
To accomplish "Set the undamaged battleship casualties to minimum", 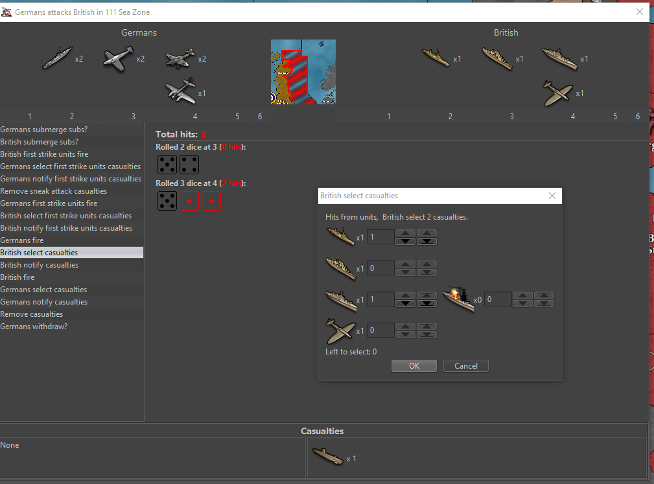I will pyautogui.click(x=426, y=303).
